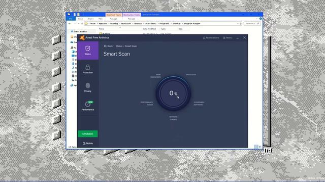Open the Status section in Avast sidebar
The height and width of the screenshot is (182, 325).
pos(88,51)
